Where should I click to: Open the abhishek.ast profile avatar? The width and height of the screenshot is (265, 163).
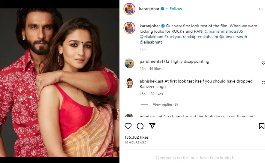coord(129,83)
